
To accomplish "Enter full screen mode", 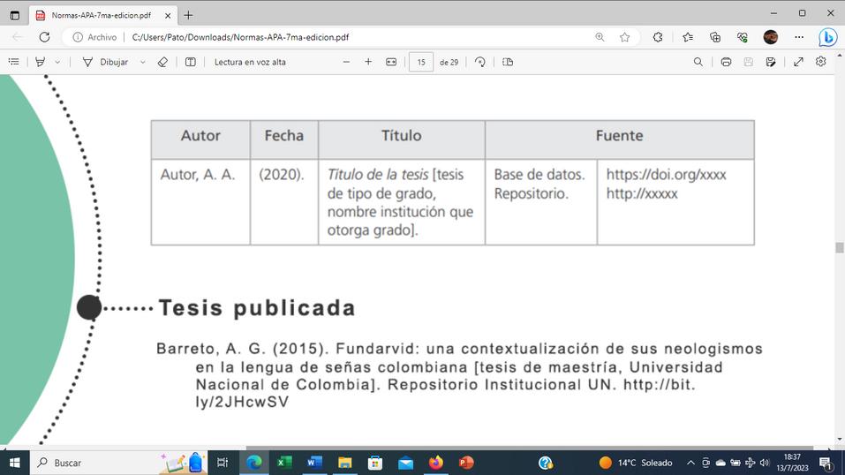I will (x=798, y=62).
